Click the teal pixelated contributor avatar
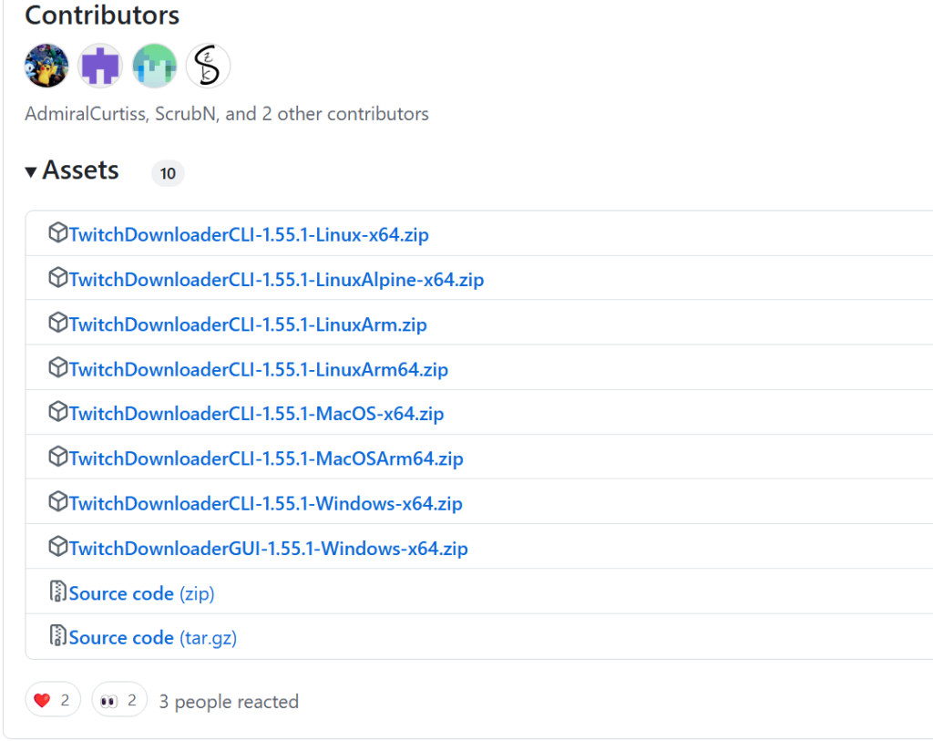Viewport: 933px width, 741px height. 154,66
